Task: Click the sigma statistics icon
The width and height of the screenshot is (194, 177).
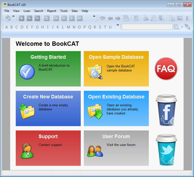Action: (187, 18)
